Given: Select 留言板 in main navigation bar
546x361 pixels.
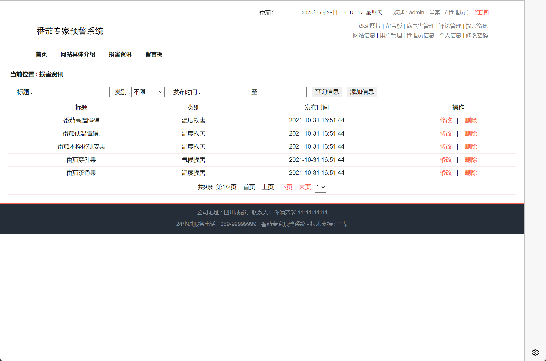Looking at the screenshot, I should (x=154, y=54).
